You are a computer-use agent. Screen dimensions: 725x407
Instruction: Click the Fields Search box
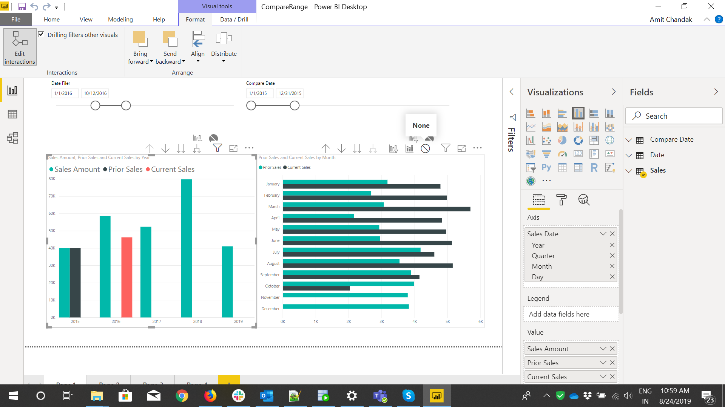[x=674, y=116]
